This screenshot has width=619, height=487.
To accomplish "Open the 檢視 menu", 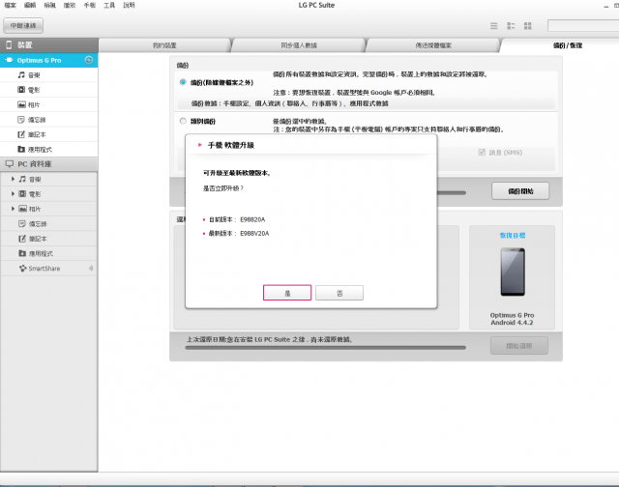I will [x=49, y=5].
